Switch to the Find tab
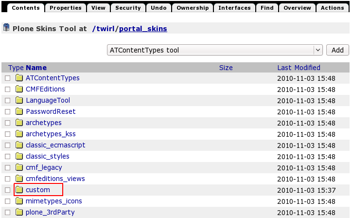This screenshot has width=352, height=218. [267, 8]
